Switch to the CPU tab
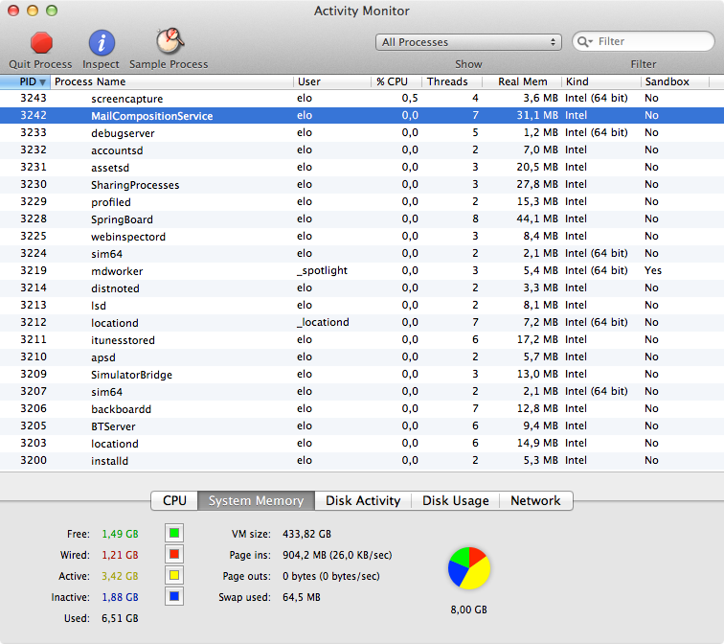724x644 pixels. (x=174, y=500)
